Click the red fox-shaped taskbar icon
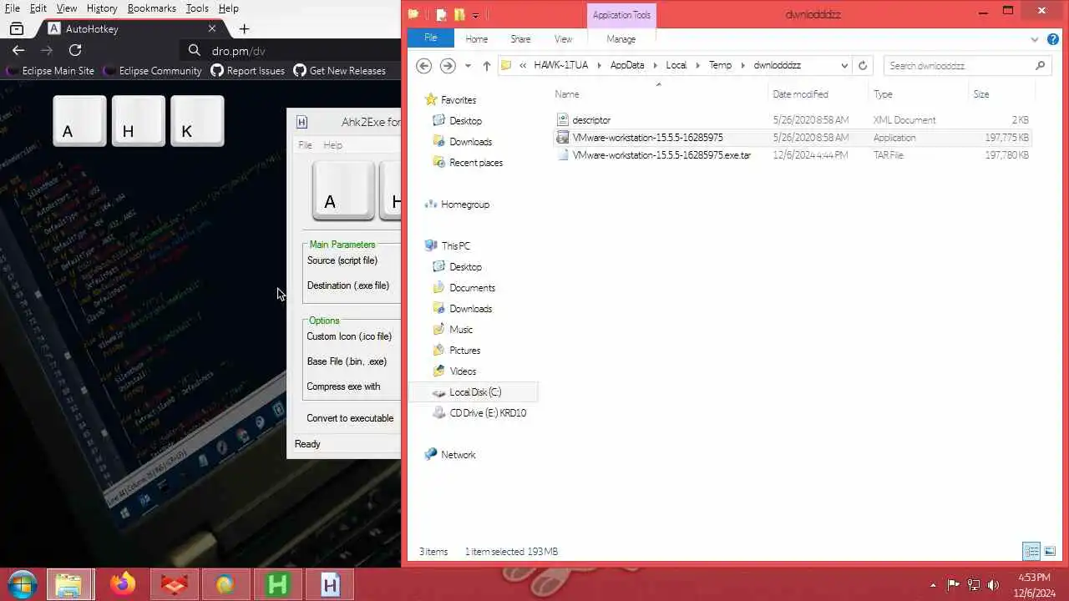 click(174, 585)
